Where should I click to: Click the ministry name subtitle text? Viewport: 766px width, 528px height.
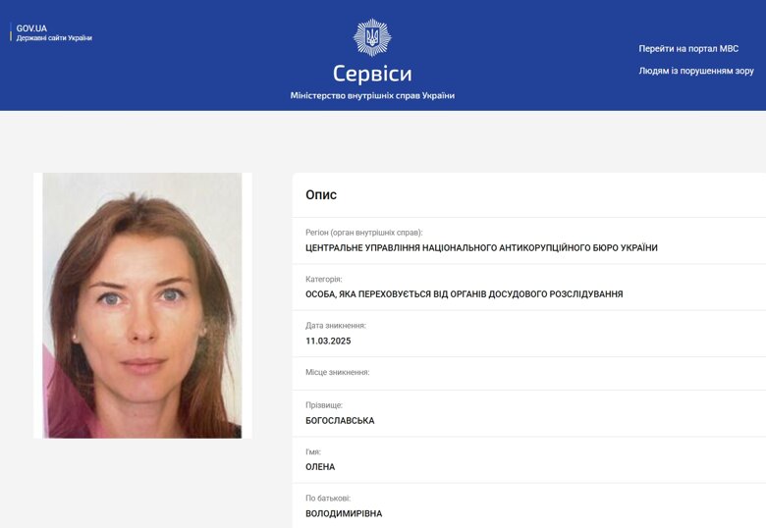point(372,95)
